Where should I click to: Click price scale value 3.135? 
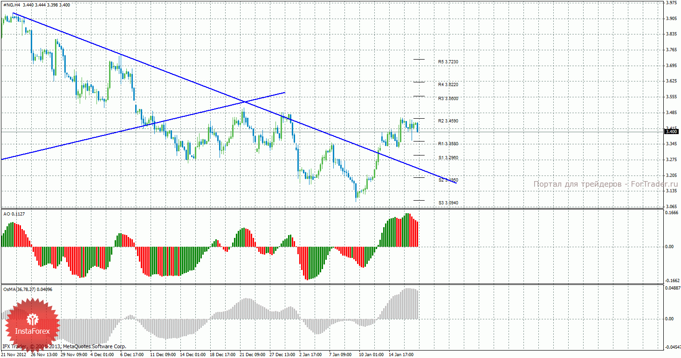[x=671, y=191]
